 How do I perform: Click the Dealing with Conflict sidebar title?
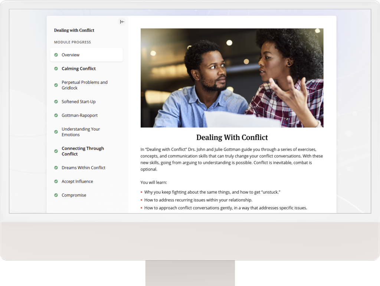point(74,30)
